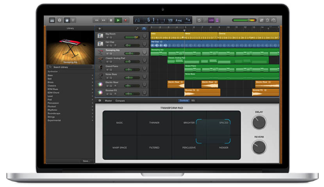
Task: Toggle the blue Catch playhead button
Action: tap(144, 29)
